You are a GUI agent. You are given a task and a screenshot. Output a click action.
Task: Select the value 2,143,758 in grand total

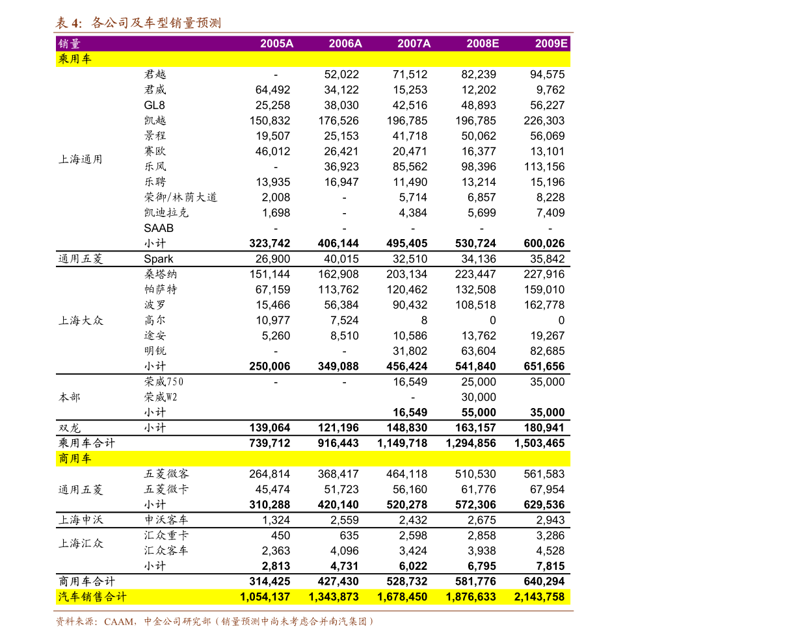tap(539, 597)
